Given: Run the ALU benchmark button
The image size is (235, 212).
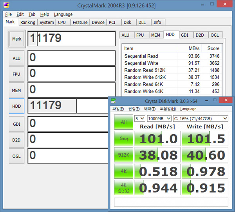Looking at the screenshot, I should click(x=16, y=58).
